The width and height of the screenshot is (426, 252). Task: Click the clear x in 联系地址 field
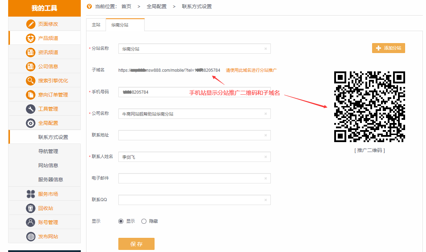click(x=265, y=135)
